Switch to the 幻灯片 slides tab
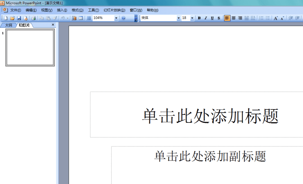303x184 pixels. pos(24,25)
